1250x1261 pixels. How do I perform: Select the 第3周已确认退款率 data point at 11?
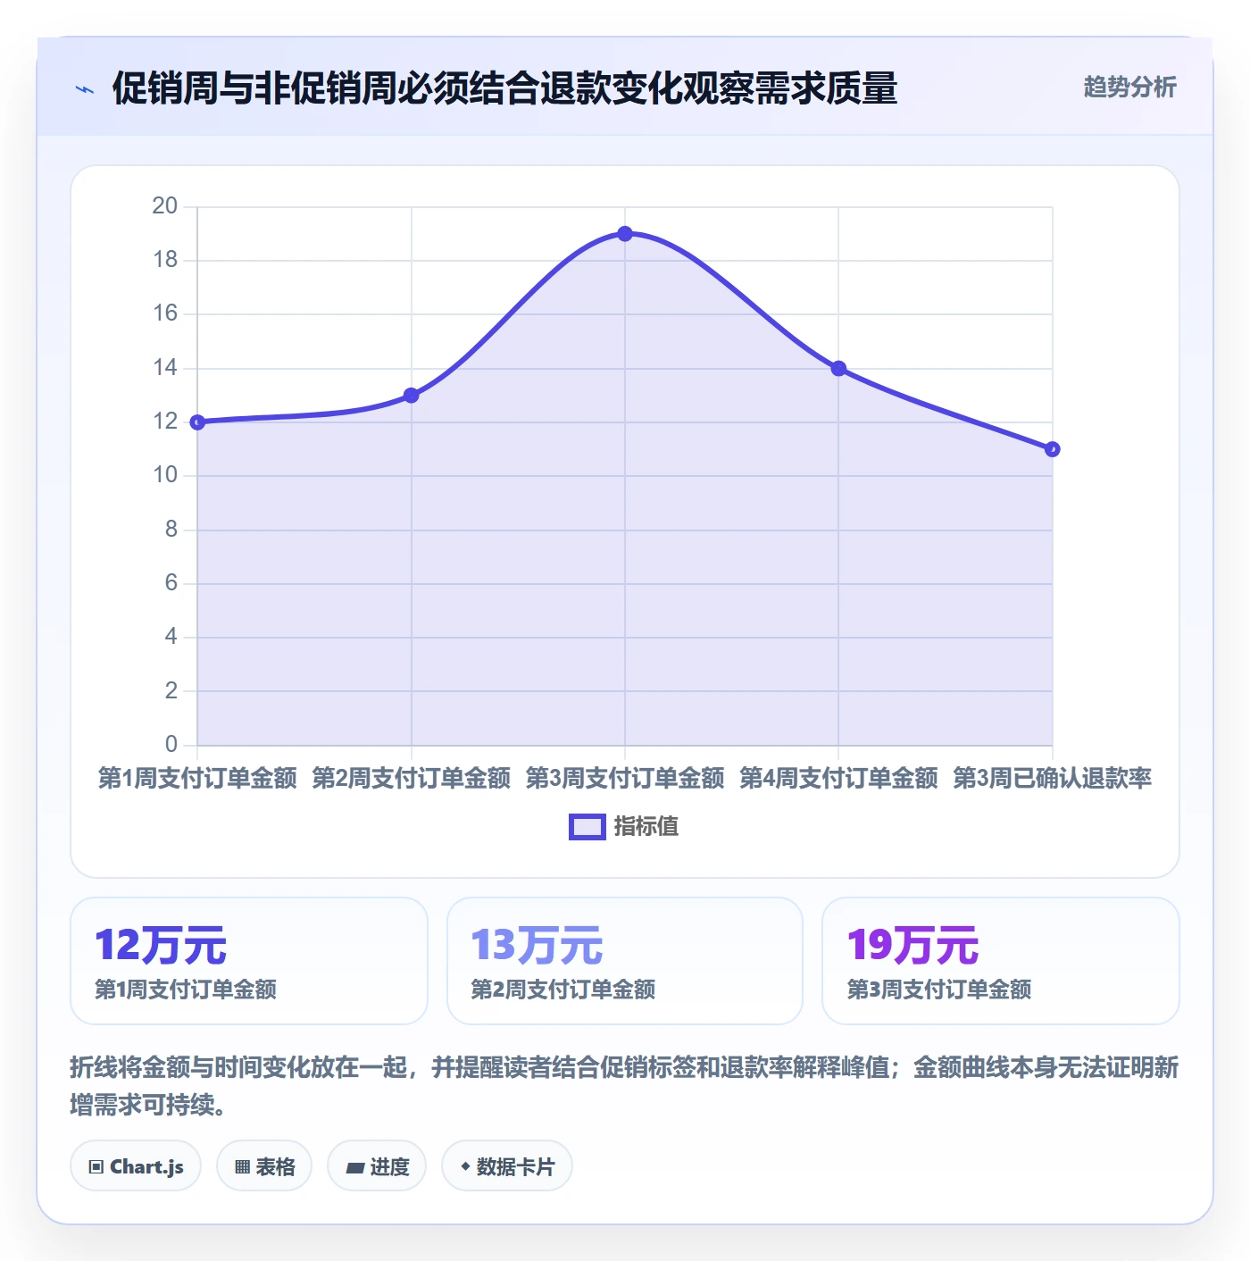coord(1053,449)
